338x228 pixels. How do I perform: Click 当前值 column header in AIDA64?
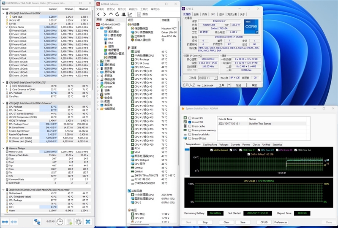(x=166, y=20)
